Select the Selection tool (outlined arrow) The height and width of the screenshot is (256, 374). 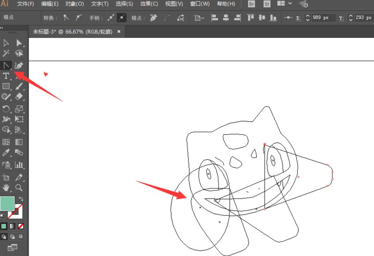tap(6, 43)
